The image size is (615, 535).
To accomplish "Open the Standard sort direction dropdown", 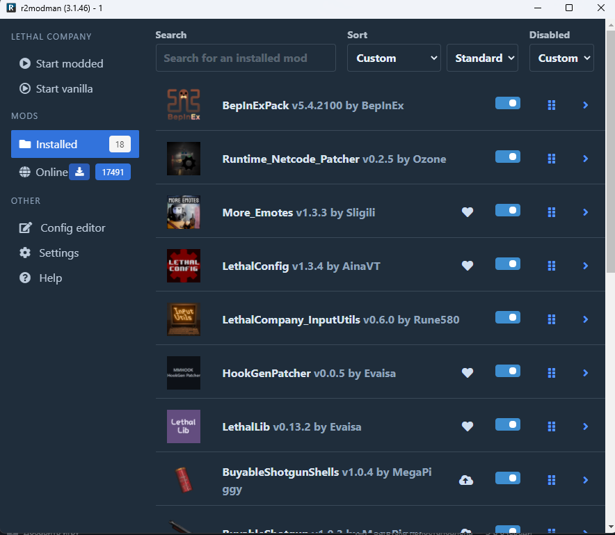I will [482, 58].
